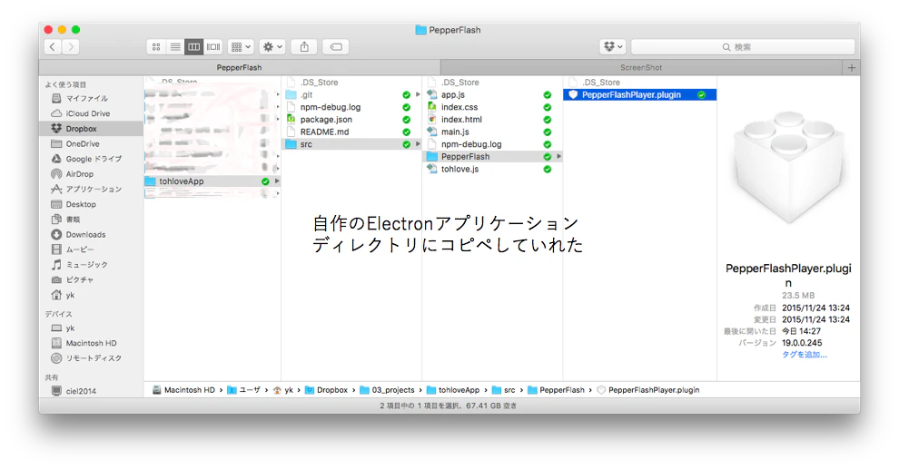Image resolution: width=899 pixels, height=469 pixels.
Task: Click src in the path bar
Action: (503, 390)
